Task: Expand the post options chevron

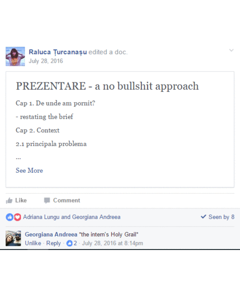Action: (x=231, y=50)
